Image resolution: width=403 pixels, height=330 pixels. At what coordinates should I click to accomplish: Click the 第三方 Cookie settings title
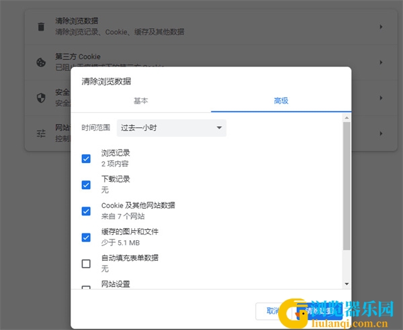pos(78,56)
